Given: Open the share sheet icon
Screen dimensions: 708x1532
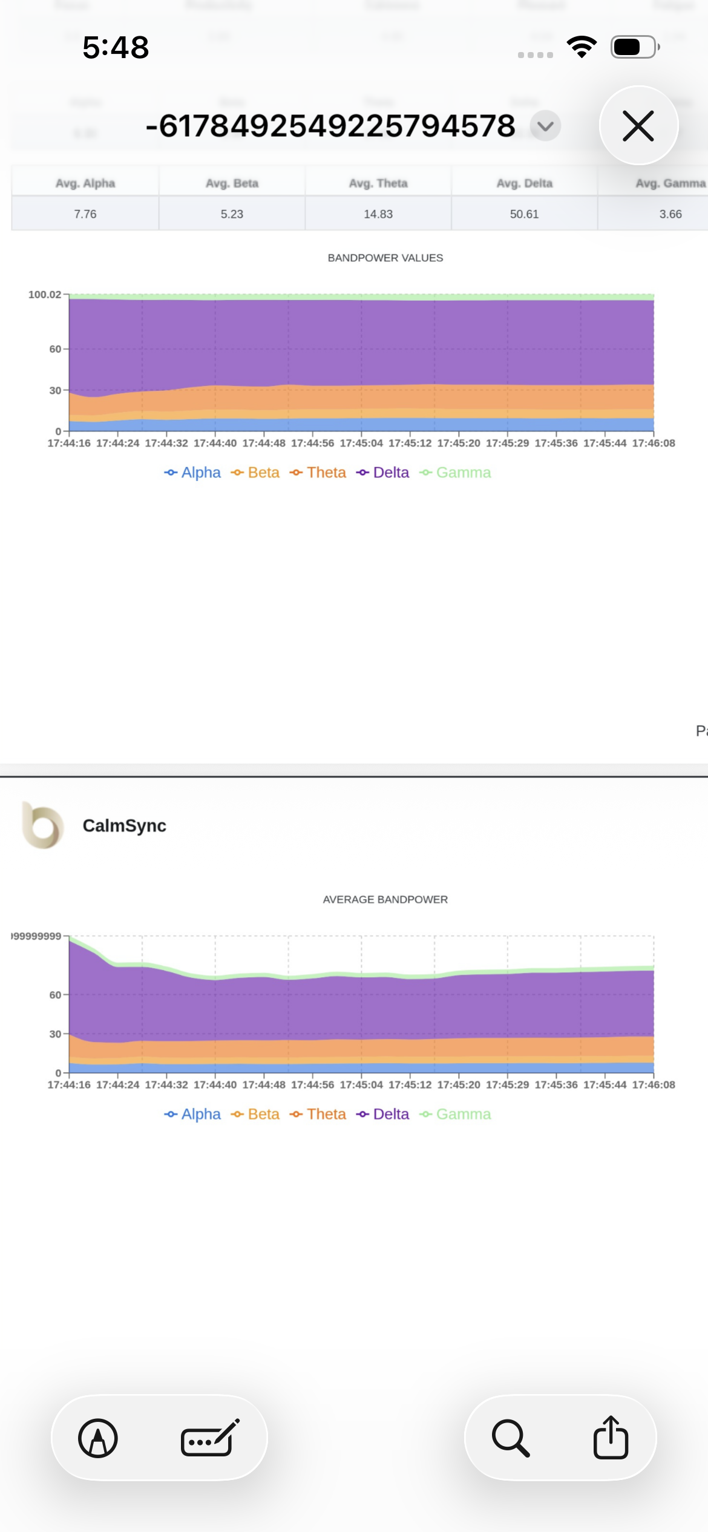Looking at the screenshot, I should (611, 1438).
